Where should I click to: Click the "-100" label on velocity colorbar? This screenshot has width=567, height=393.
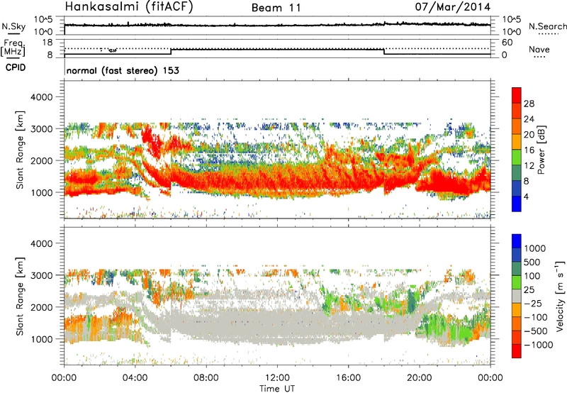click(x=537, y=317)
